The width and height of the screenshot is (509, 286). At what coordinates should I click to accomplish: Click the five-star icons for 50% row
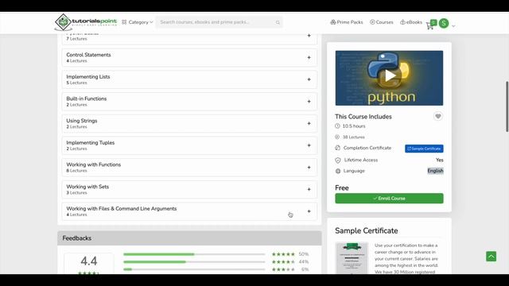[x=283, y=254]
